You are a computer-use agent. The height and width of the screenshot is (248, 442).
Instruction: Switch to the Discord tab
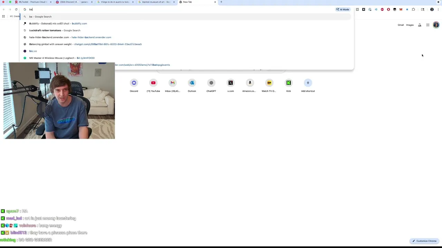point(74,2)
